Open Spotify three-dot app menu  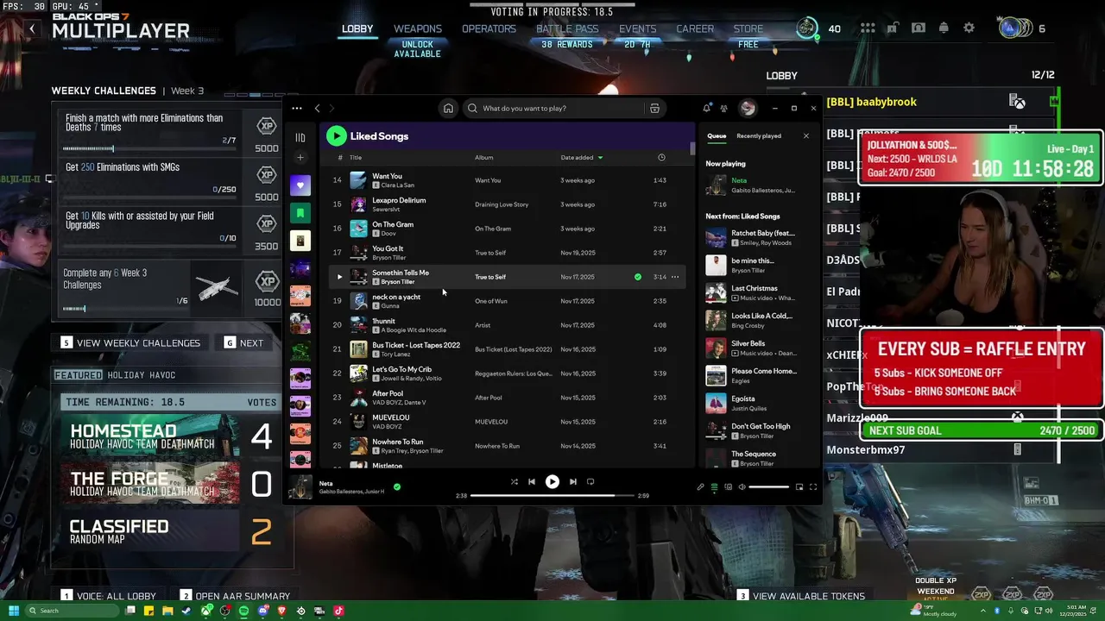pyautogui.click(x=296, y=108)
